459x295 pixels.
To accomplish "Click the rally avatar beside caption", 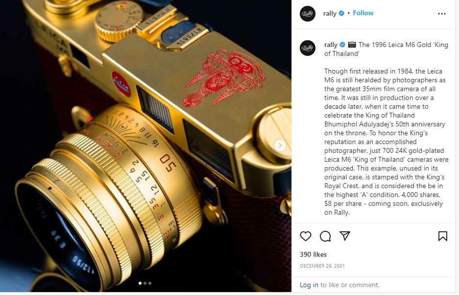I will 308,48.
